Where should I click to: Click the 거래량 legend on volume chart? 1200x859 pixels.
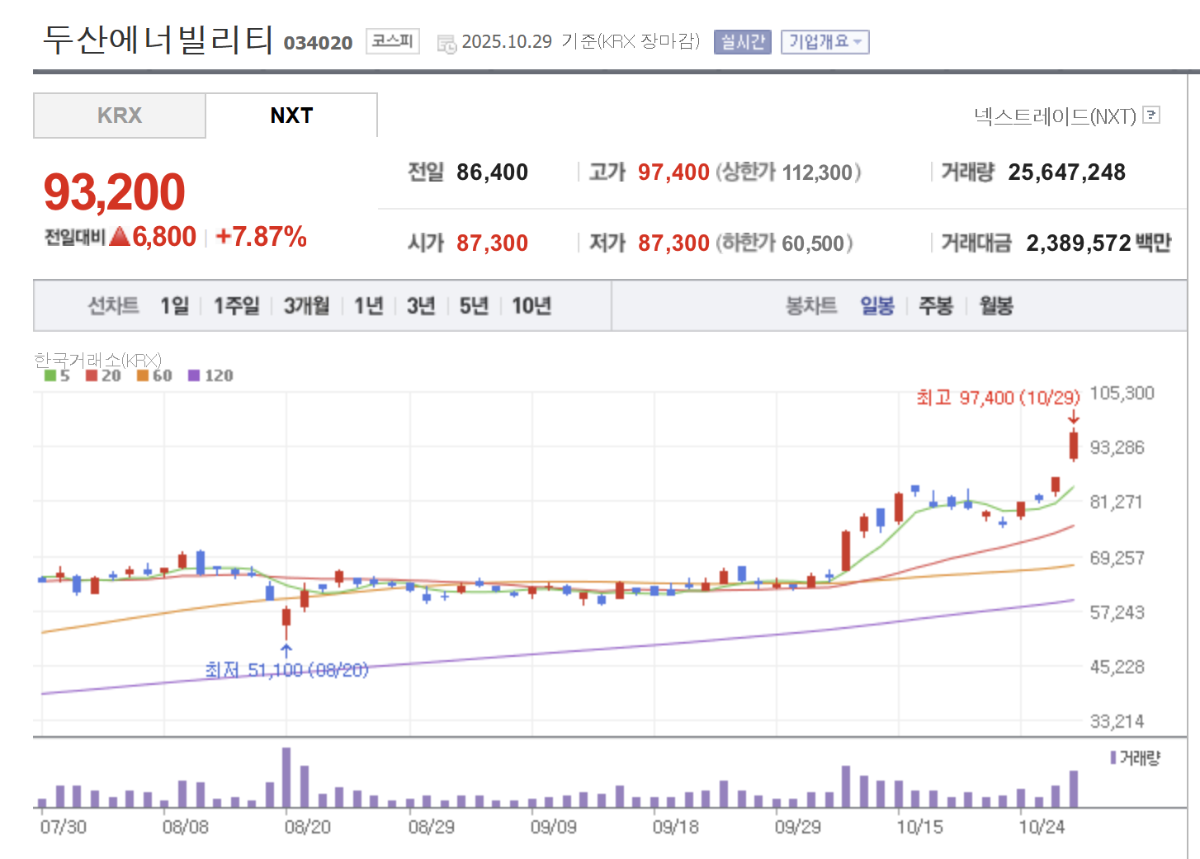(1136, 758)
